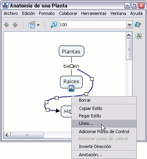This screenshot has height=159, width=147.
Task: Open the Formato menu
Action: [47, 13]
